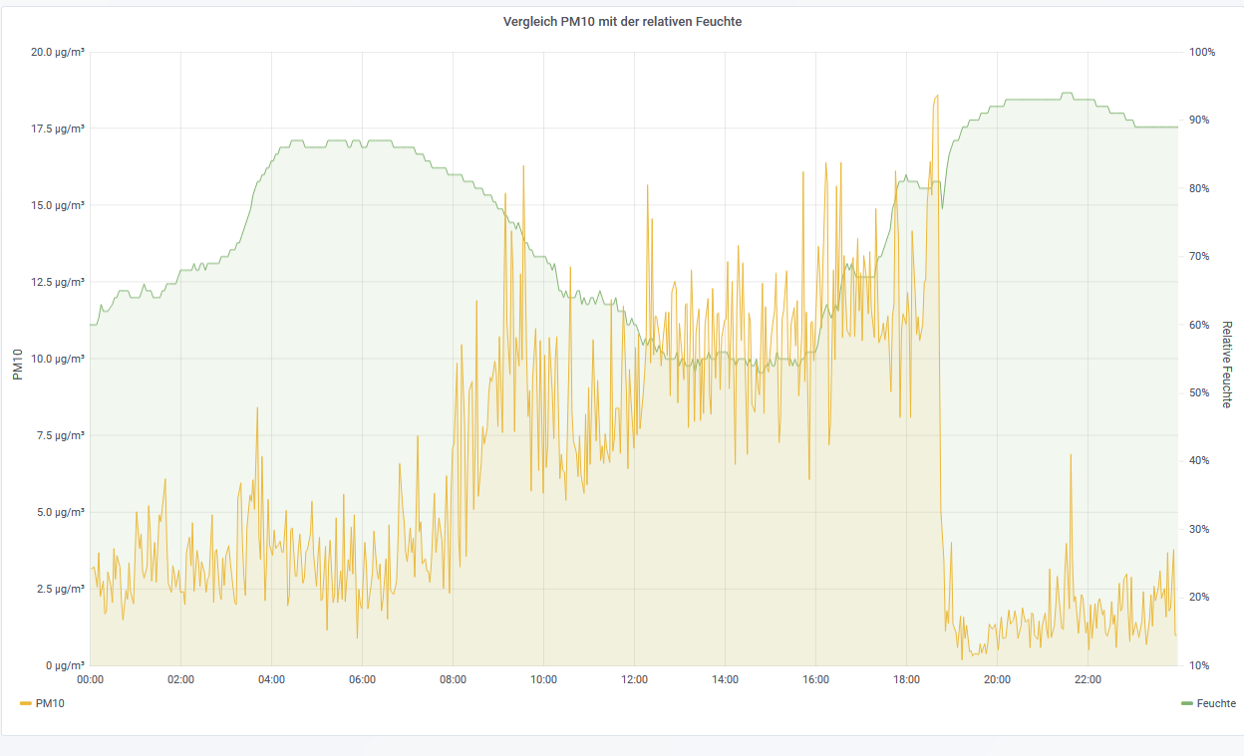Toggle the Feuchte series in the legend

point(1216,703)
